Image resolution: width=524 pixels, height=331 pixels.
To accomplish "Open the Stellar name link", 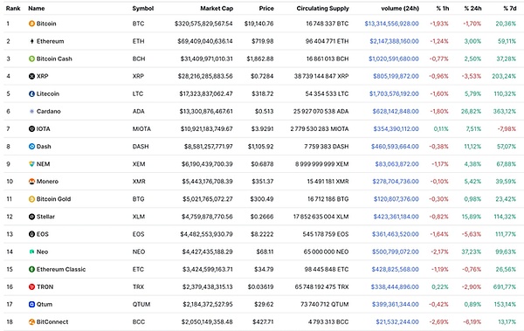I will pos(45,217).
